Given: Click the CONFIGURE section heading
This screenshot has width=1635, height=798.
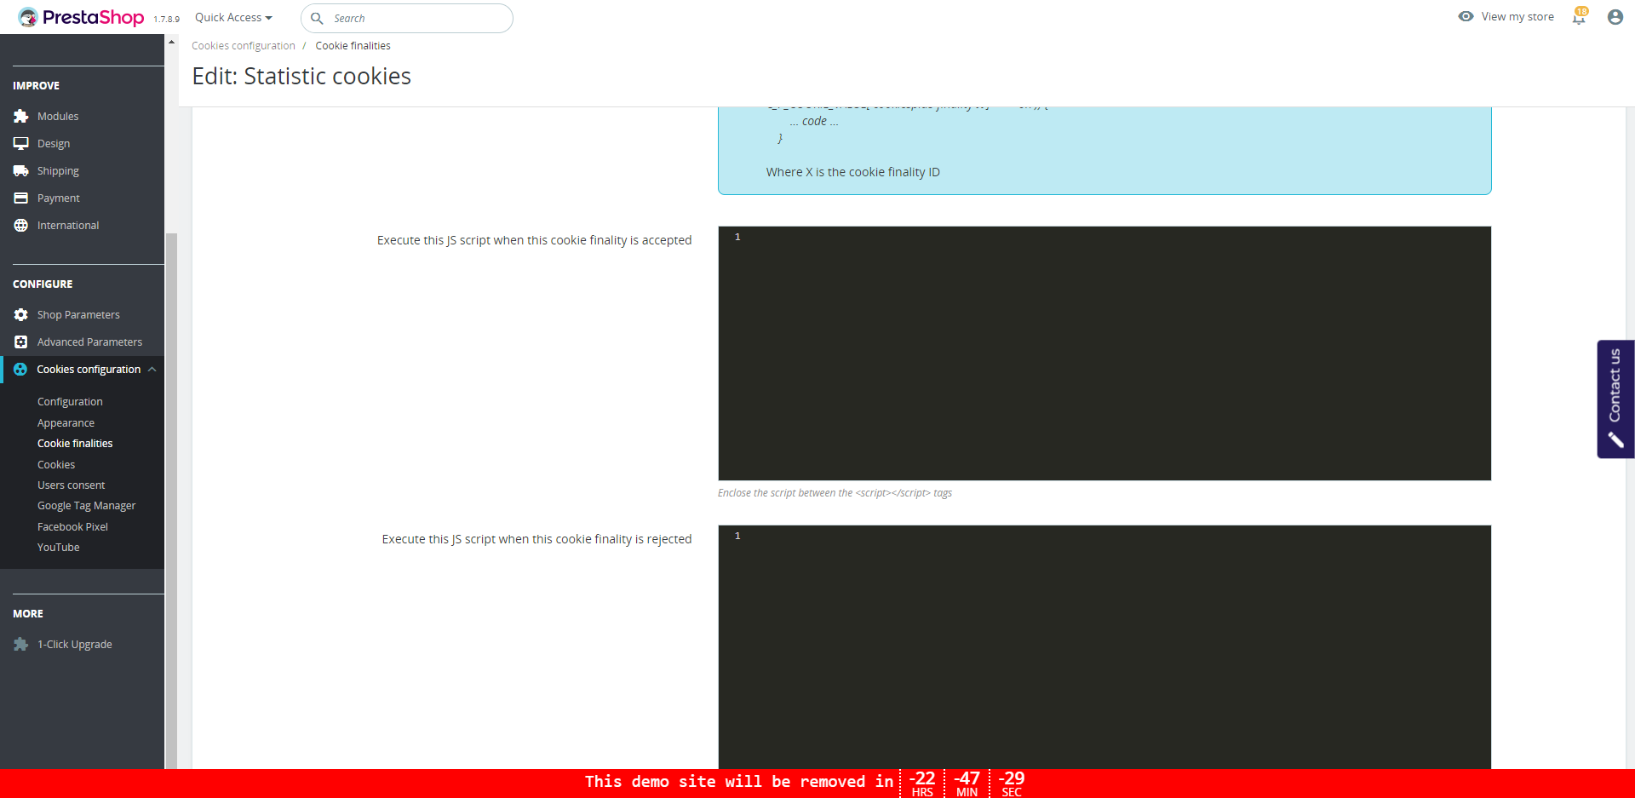Looking at the screenshot, I should click(x=43, y=284).
